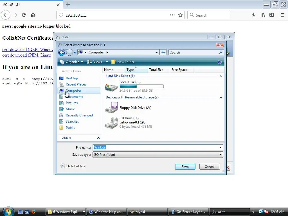Click the Cancel button
This screenshot has width=288, height=216.
coord(209,166)
